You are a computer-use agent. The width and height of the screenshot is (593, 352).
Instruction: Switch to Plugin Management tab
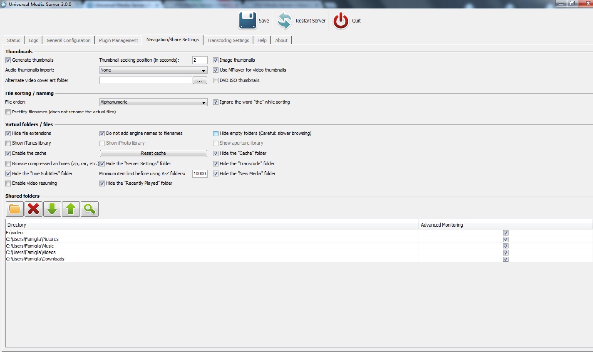tap(119, 40)
